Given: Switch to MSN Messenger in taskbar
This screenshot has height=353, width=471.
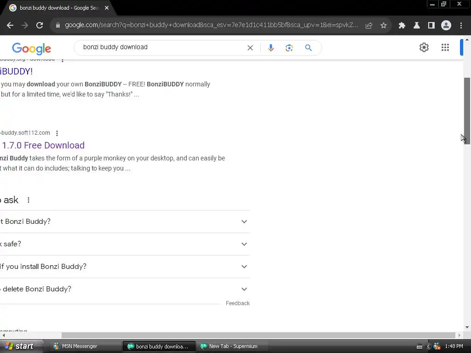Looking at the screenshot, I should pyautogui.click(x=85, y=346).
